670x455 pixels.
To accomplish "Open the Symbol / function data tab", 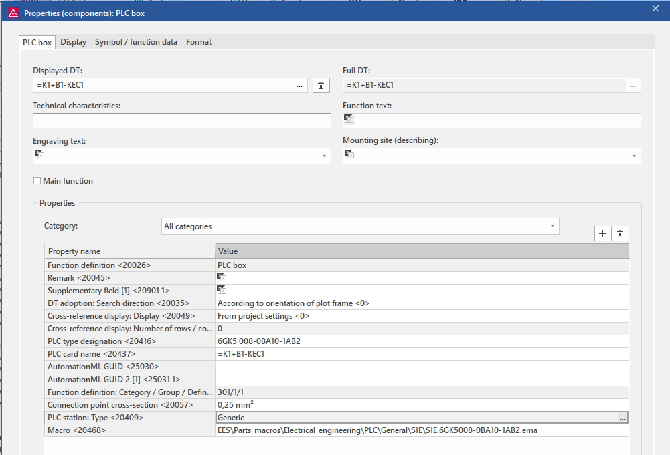I will (136, 42).
